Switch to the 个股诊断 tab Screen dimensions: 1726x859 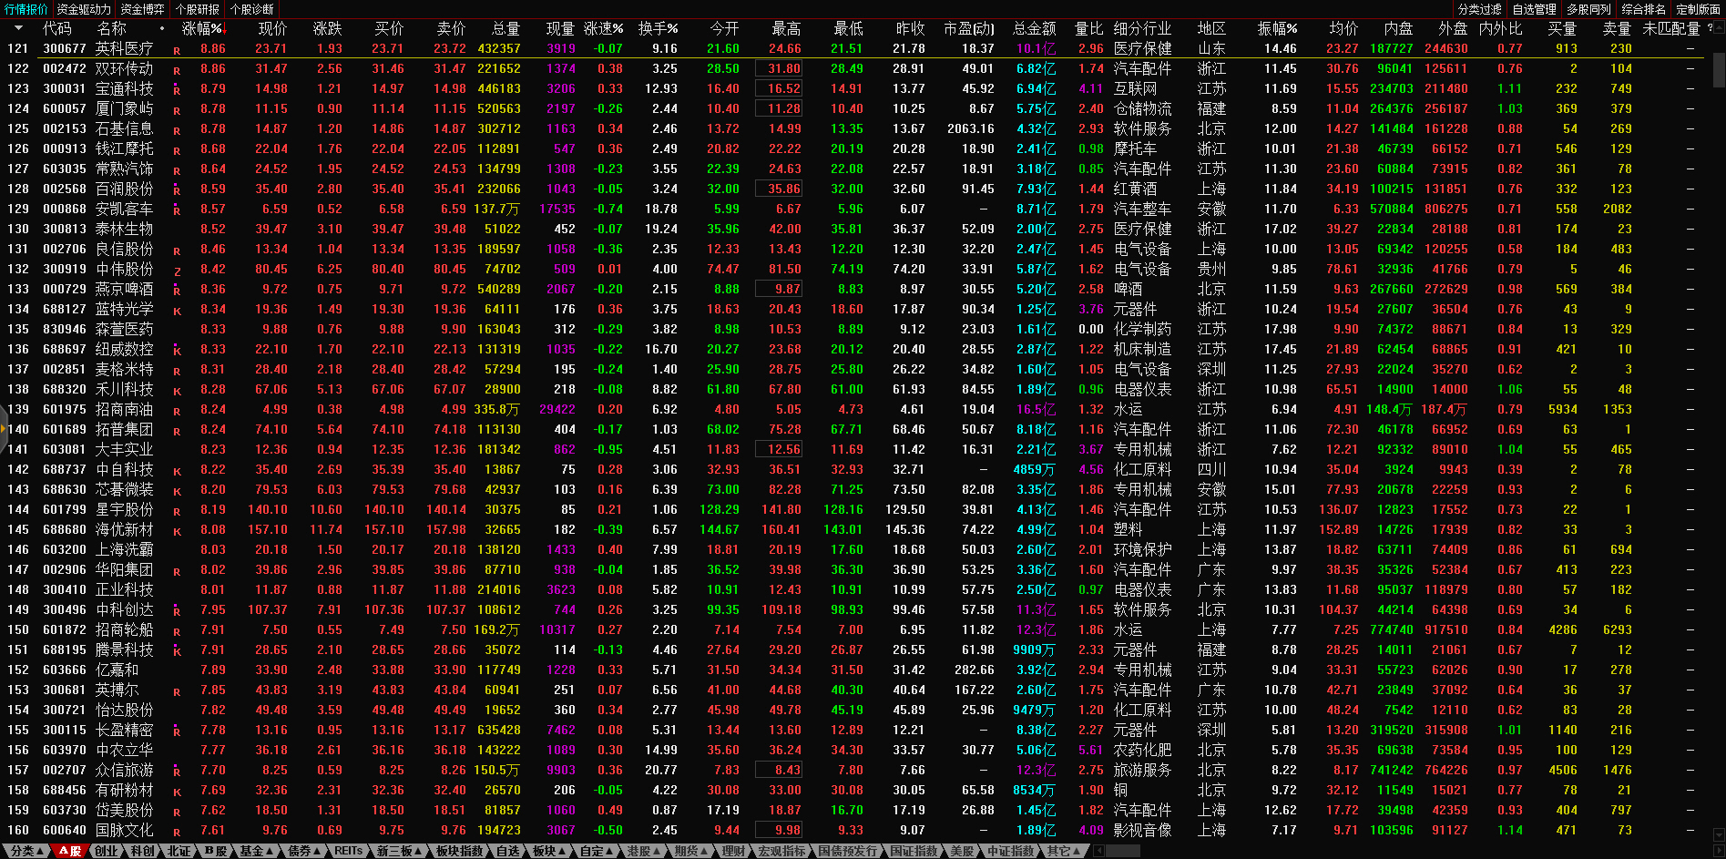coord(252,9)
